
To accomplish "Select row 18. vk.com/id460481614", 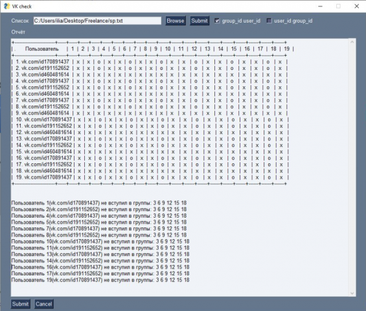I will click(x=150, y=171).
